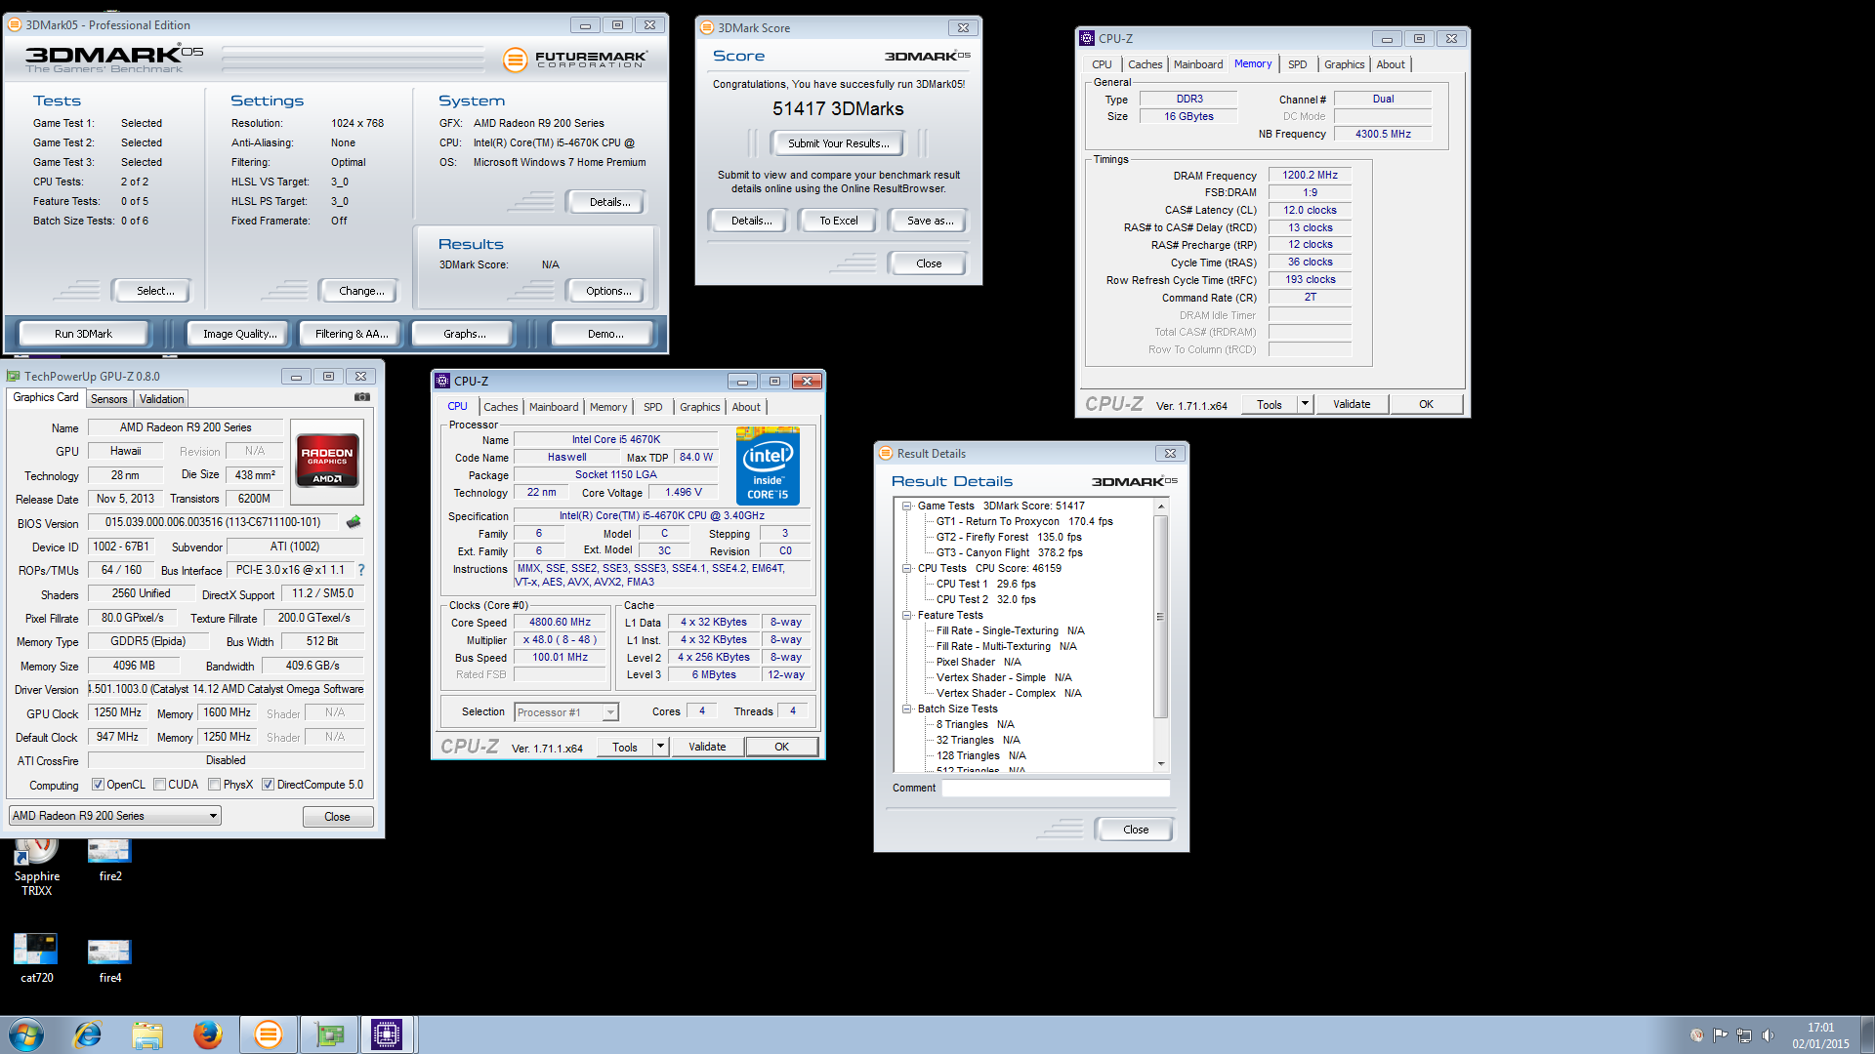The image size is (1875, 1054).
Task: Click Submit Your Results button
Action: (838, 143)
